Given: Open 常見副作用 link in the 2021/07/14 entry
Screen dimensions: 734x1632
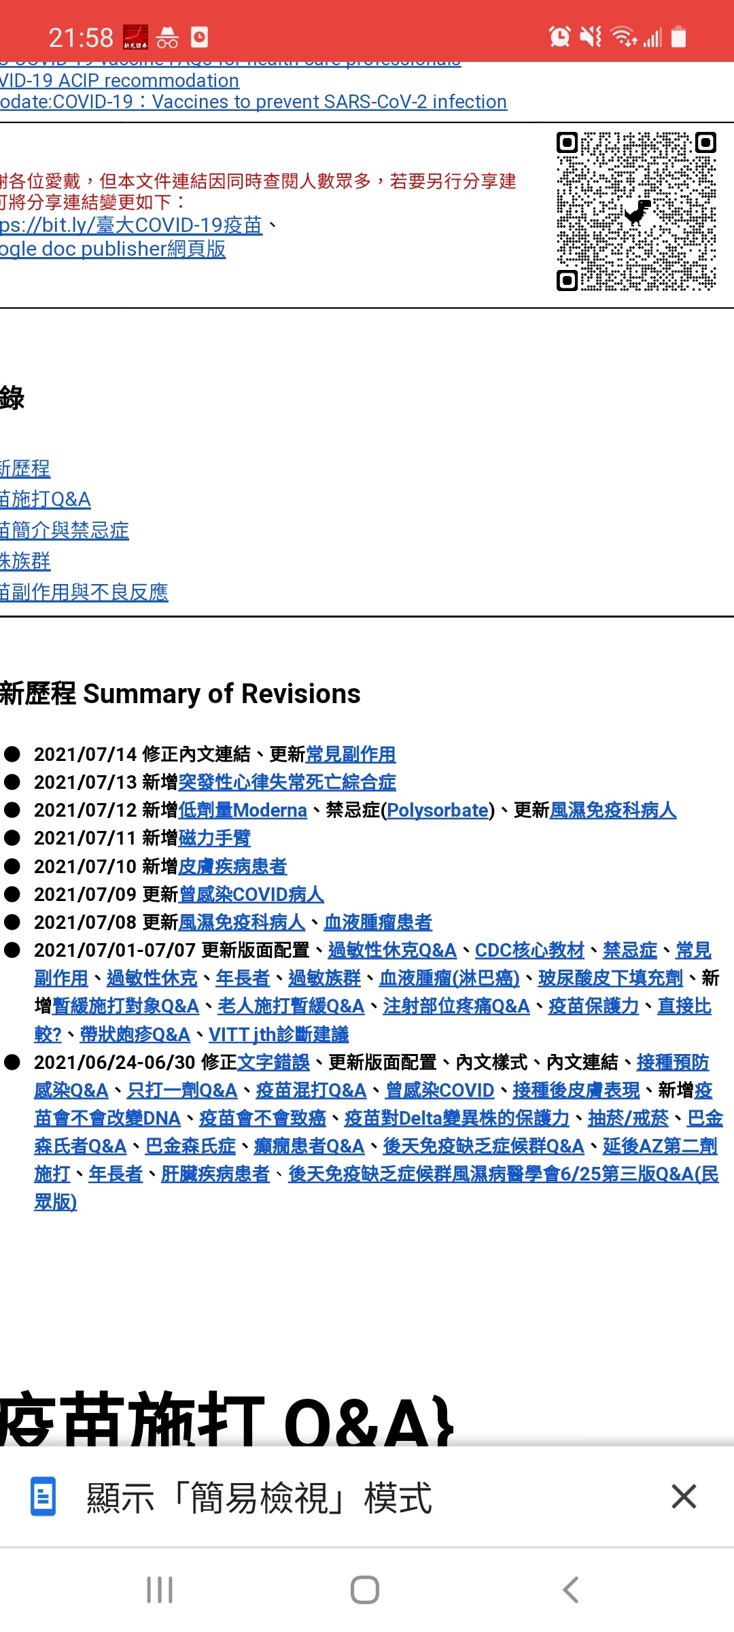Looking at the screenshot, I should [351, 754].
